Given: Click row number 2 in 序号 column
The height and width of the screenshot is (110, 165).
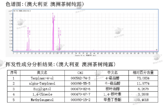Looking at the screenshot, I should (13, 83).
